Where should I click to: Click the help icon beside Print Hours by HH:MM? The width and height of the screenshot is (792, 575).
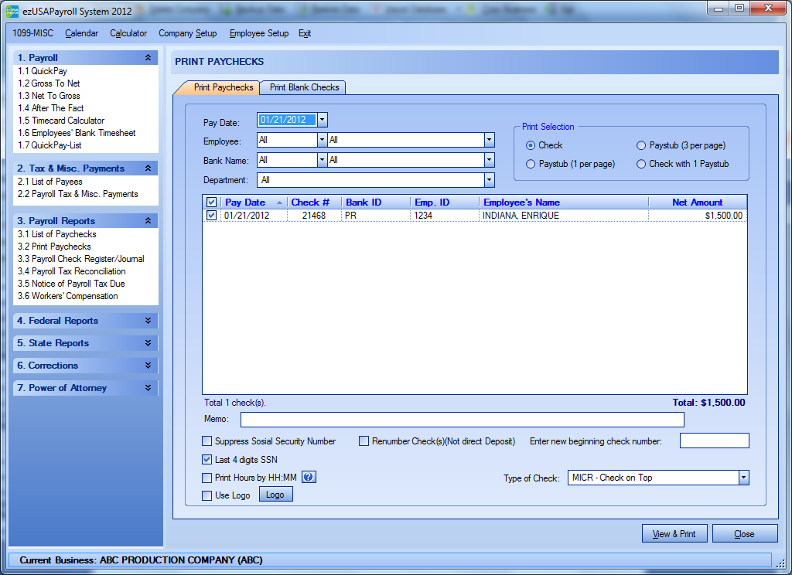point(308,478)
